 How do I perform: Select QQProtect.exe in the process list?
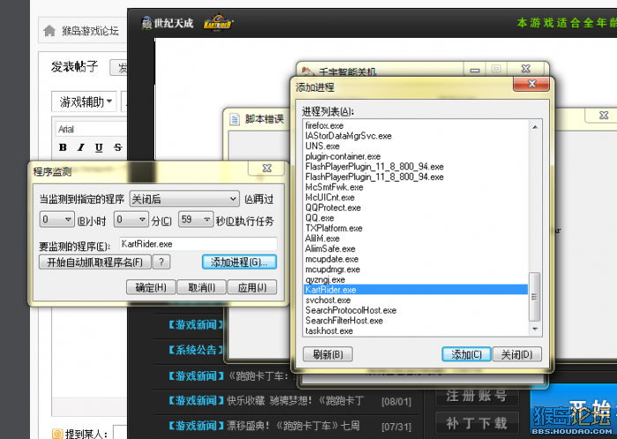click(416, 207)
